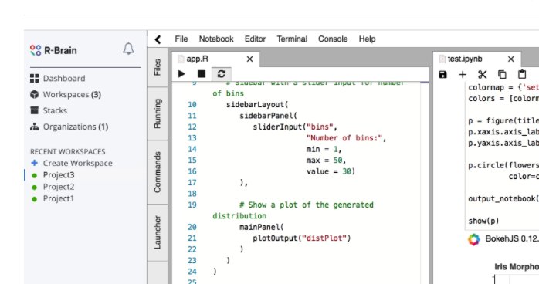Switch to the Commands side tab
539x284 pixels.
click(x=158, y=172)
